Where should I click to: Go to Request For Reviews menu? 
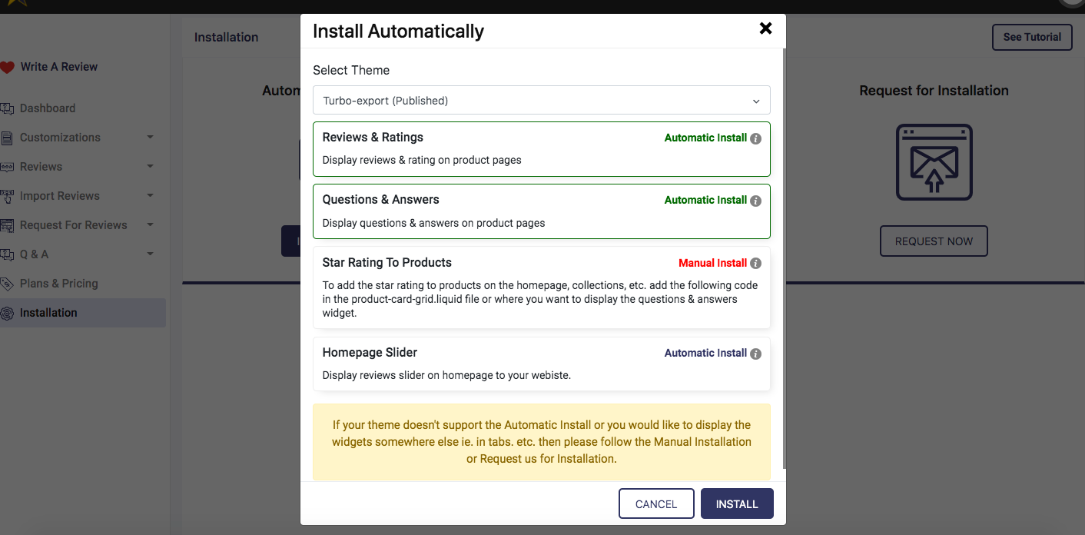(x=73, y=225)
